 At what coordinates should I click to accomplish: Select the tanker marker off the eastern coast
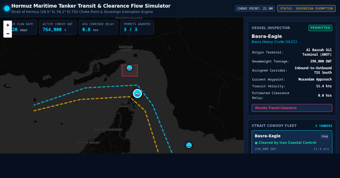[189, 145]
